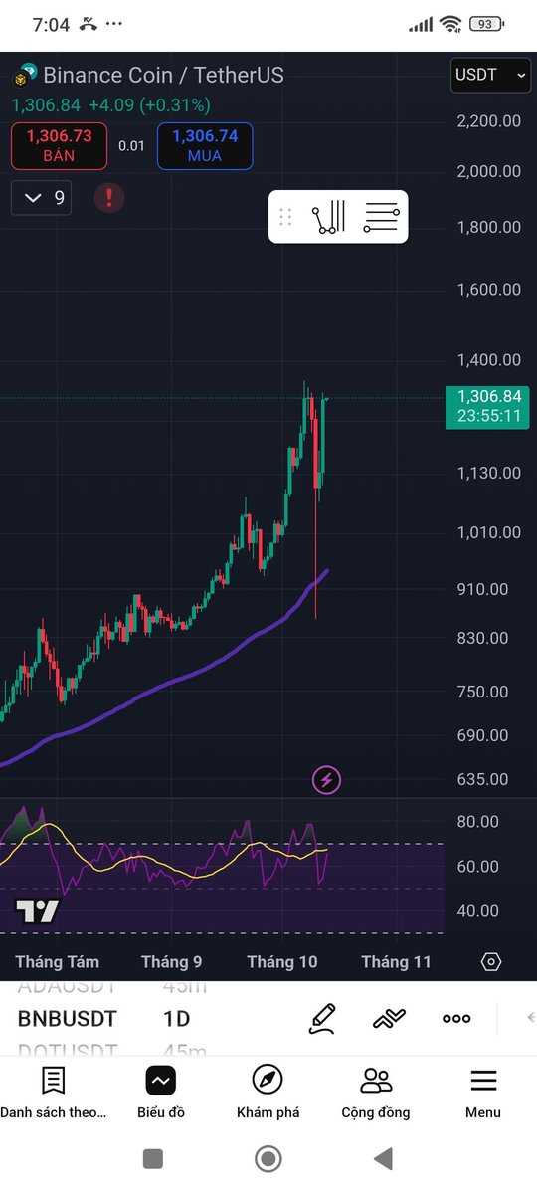Open the Cộng đồng community tab
Image resolution: width=537 pixels, height=1194 pixels.
tap(376, 1092)
